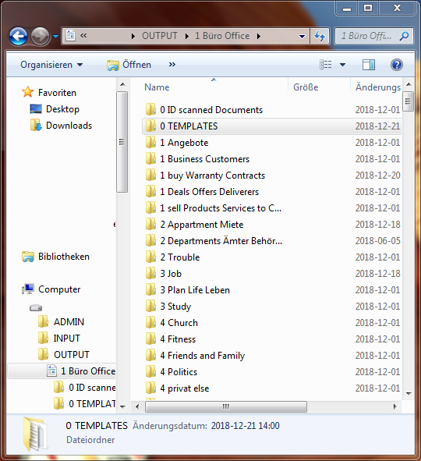Viewport: 421px width, 461px height.
Task: Toggle the preview pane icon
Action: 369,65
